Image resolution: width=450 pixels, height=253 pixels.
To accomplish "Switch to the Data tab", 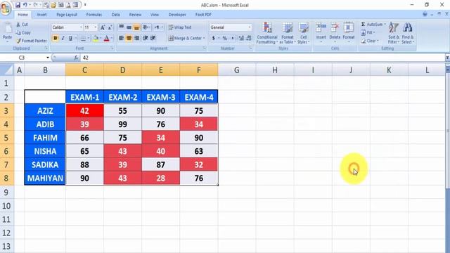I will click(115, 15).
